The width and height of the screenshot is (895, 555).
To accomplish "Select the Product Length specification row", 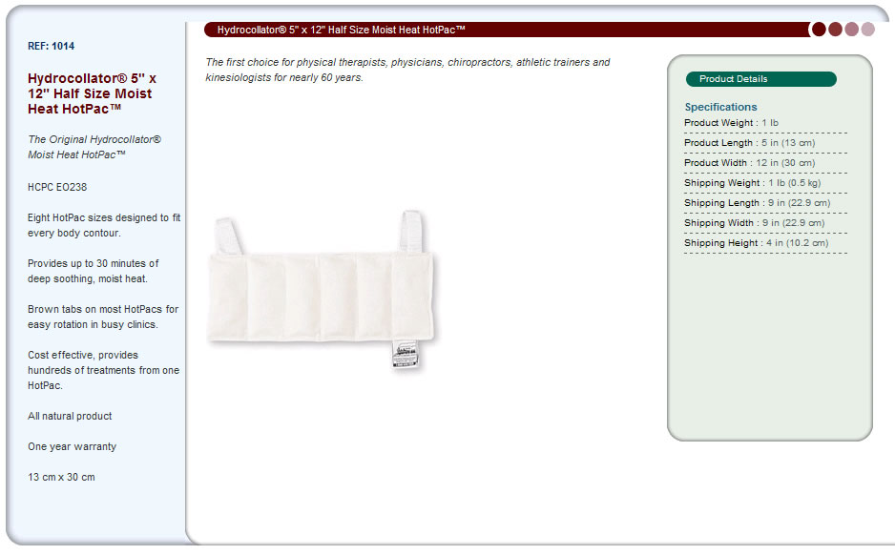I will coord(765,143).
